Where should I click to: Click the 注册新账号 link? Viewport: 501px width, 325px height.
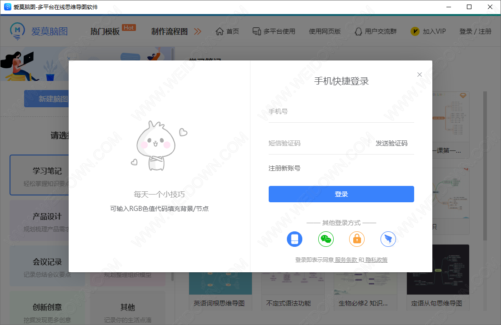(x=284, y=168)
